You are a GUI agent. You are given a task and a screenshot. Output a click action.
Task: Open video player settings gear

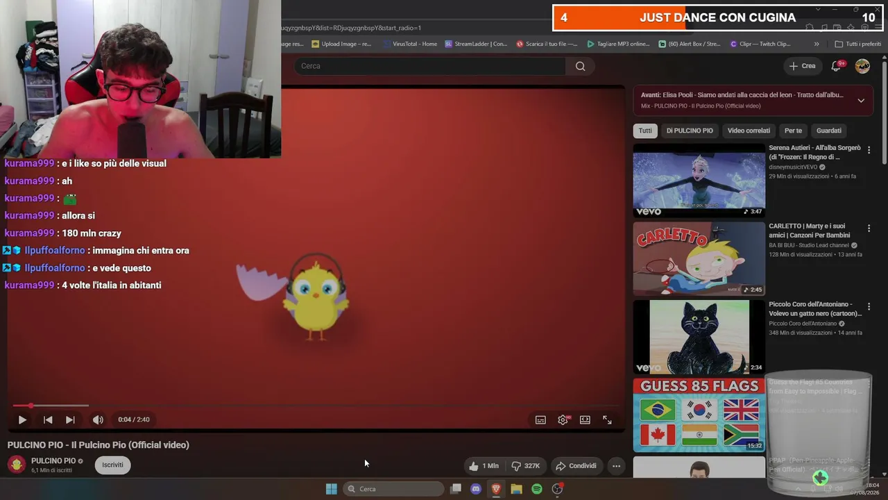tap(563, 419)
